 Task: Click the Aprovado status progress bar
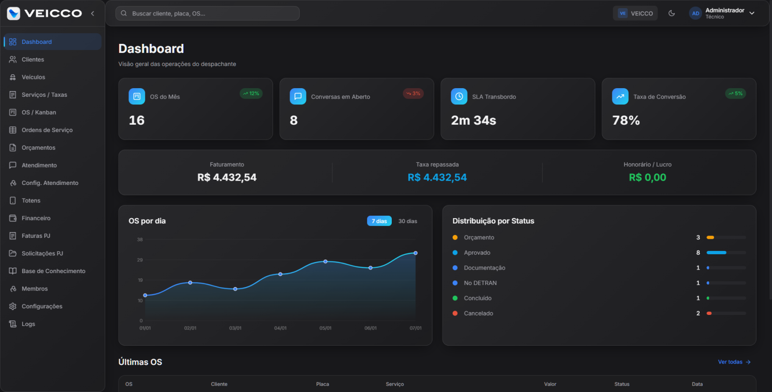726,253
